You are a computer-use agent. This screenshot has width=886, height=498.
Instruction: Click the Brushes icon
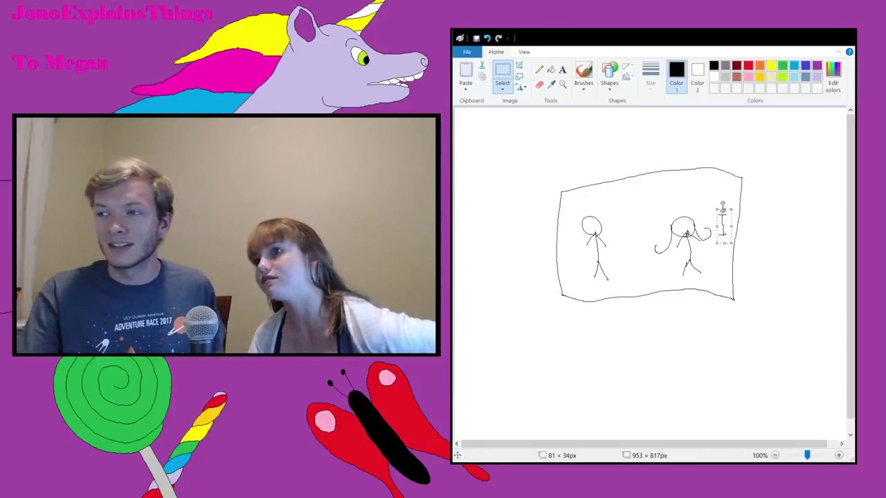pyautogui.click(x=584, y=70)
